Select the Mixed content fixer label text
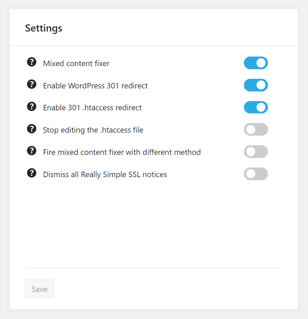This screenshot has height=319, width=308. click(76, 63)
